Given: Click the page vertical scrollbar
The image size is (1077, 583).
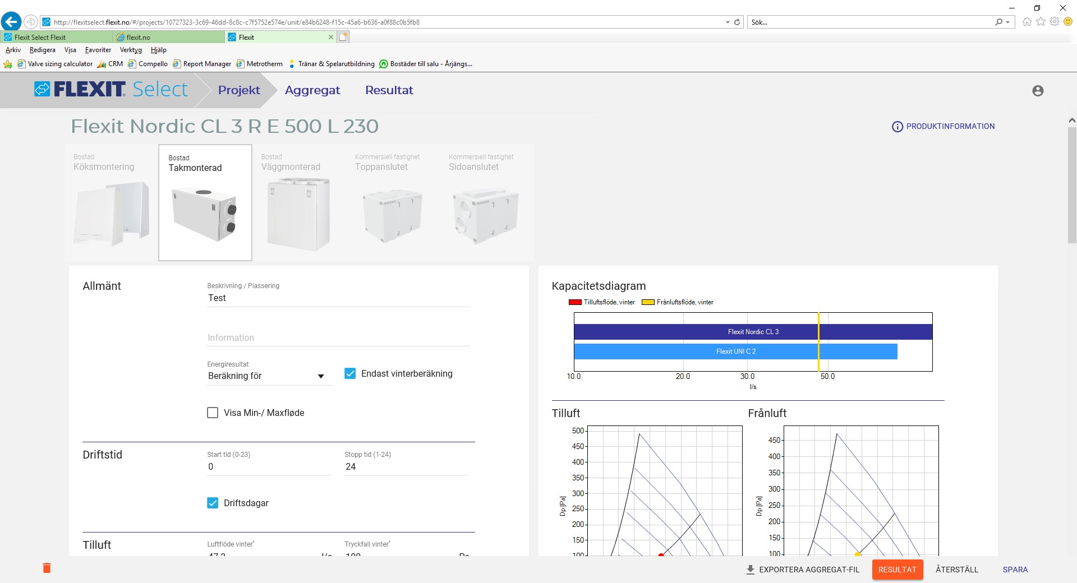Looking at the screenshot, I should point(1072,185).
